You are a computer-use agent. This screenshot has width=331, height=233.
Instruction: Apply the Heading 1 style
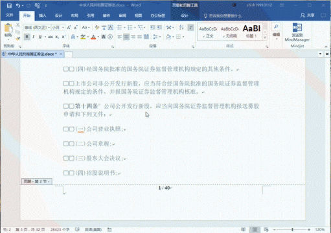(x=251, y=32)
